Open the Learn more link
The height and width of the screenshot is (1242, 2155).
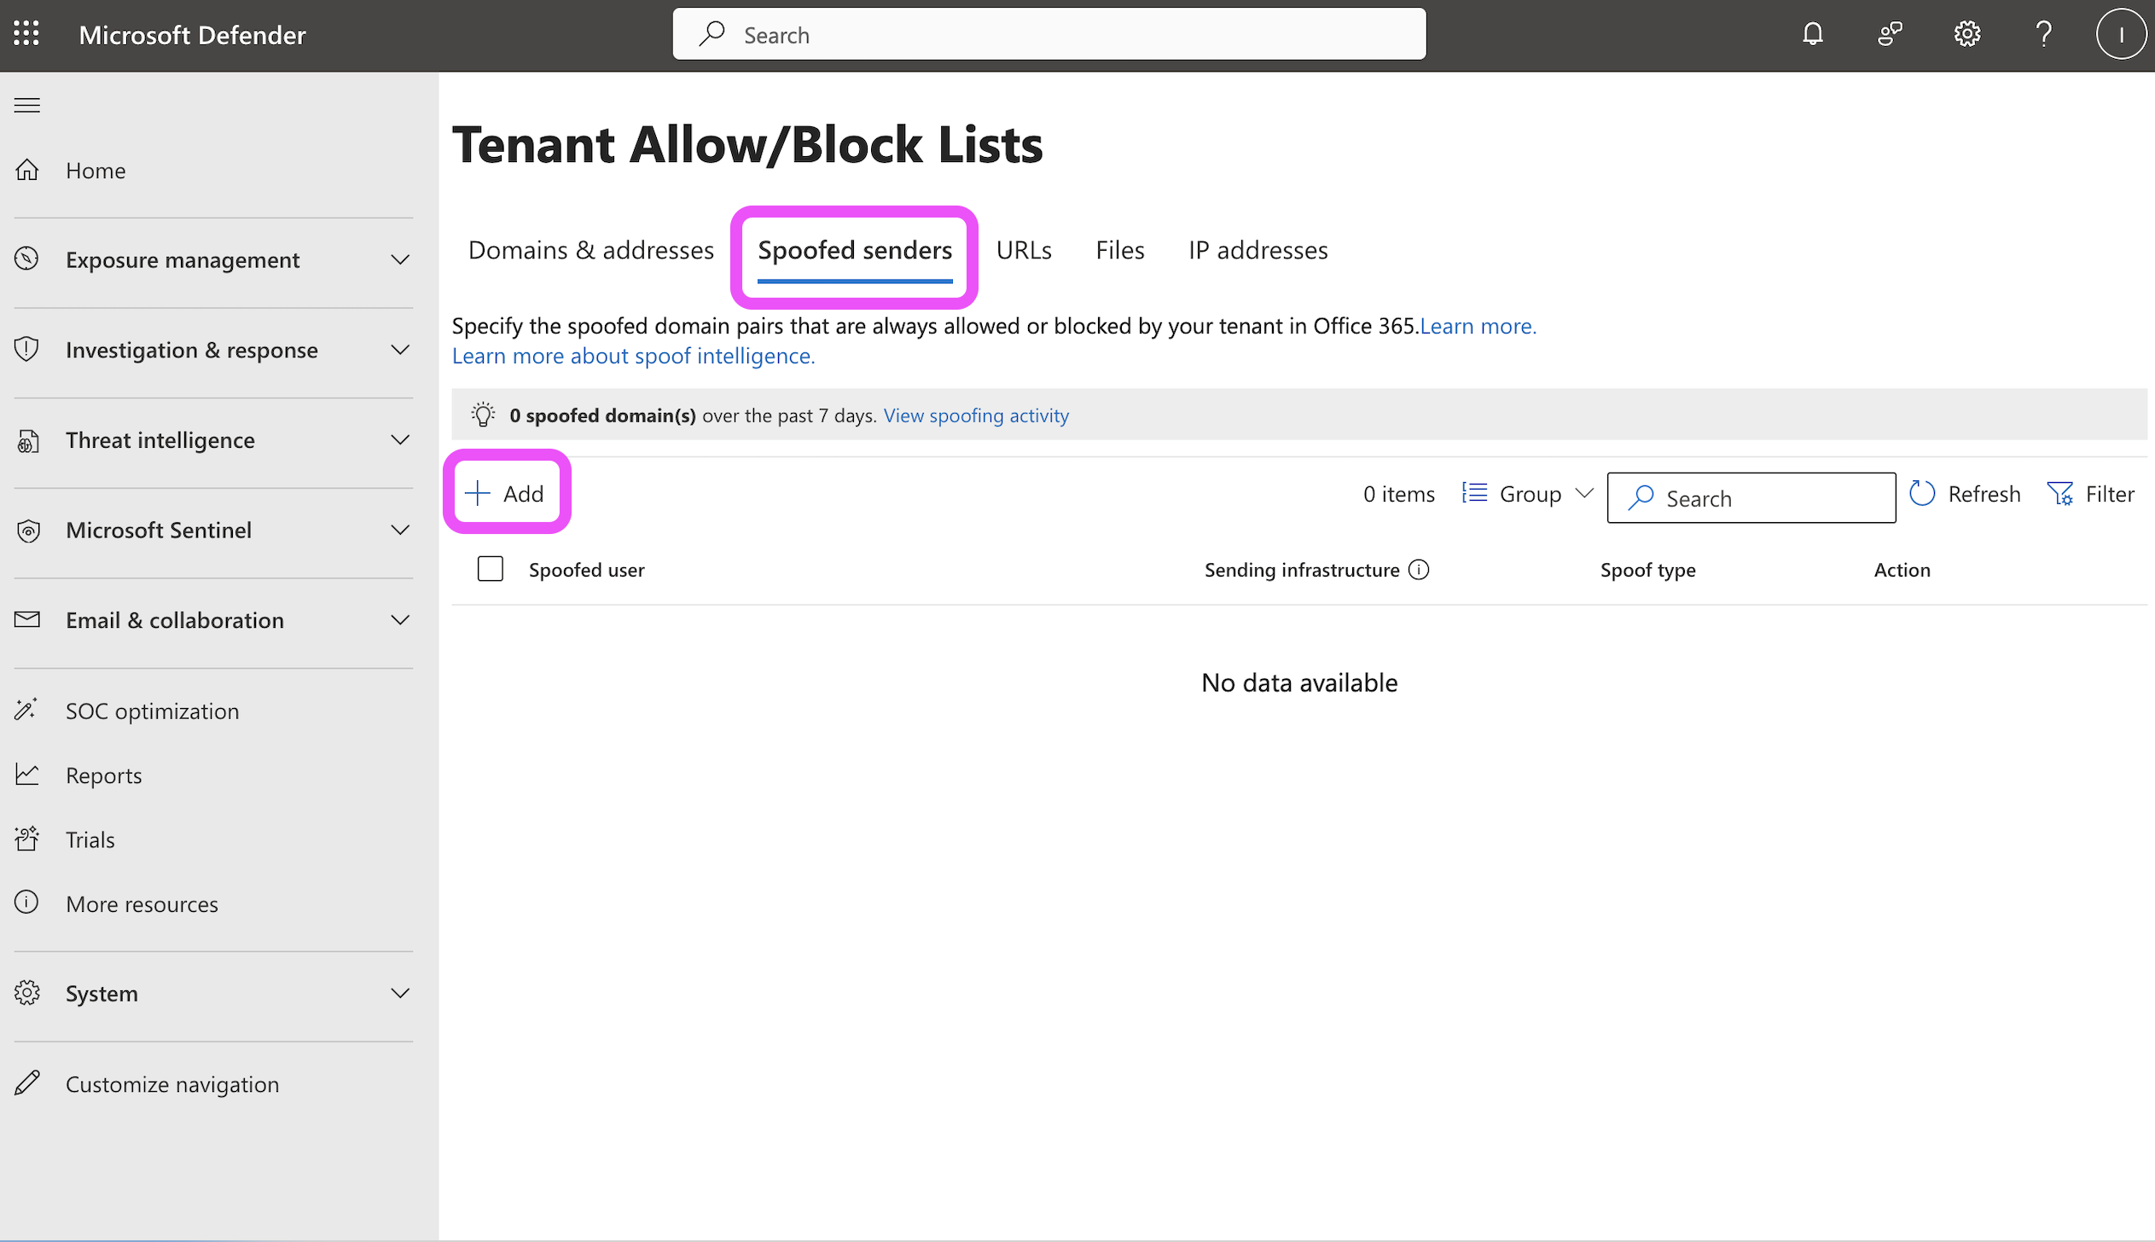point(1478,326)
